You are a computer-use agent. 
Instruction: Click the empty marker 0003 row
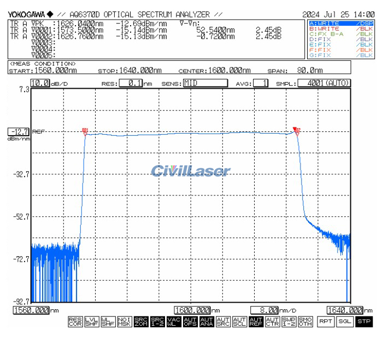click(x=43, y=43)
